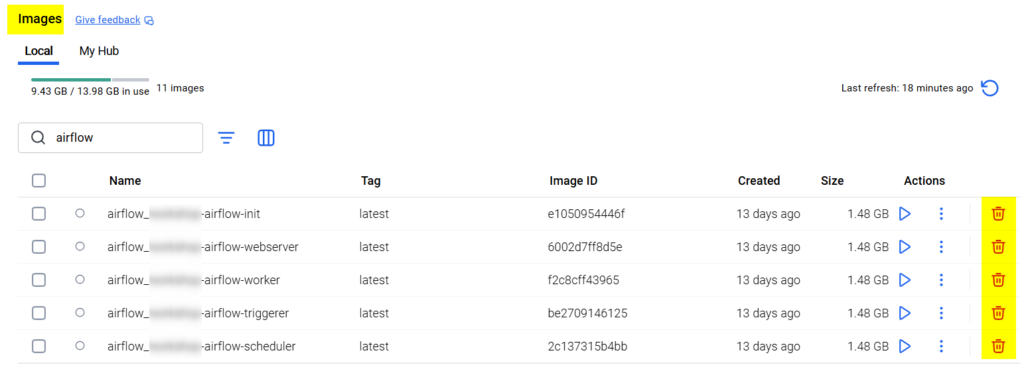1030x371 pixels.
Task: Toggle the select-all images checkbox
Action: 39,180
